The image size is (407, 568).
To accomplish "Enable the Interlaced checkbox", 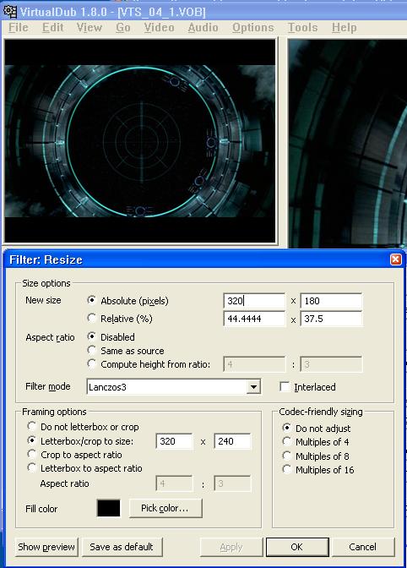I will tap(285, 387).
